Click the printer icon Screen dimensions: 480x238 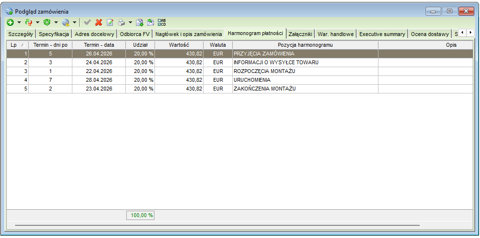[121, 22]
